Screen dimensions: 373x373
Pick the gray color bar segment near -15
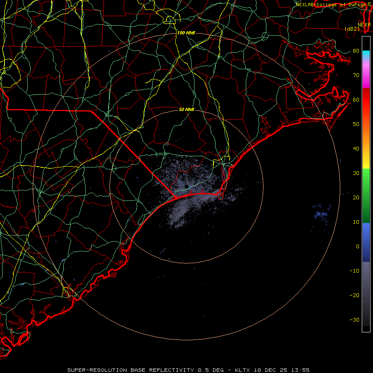366,283
